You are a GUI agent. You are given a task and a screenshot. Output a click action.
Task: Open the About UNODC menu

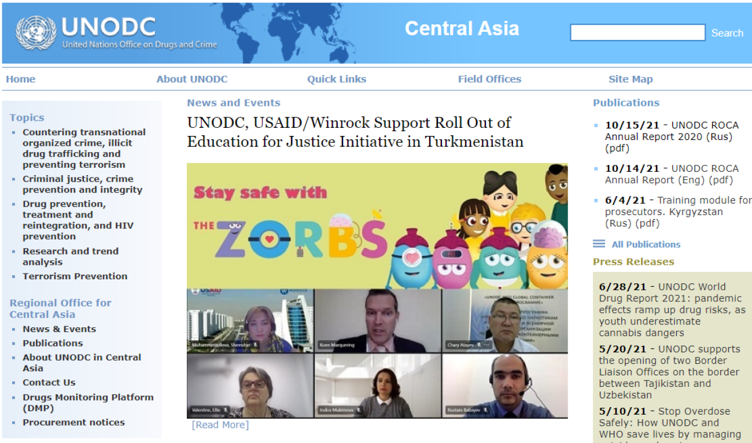pos(192,79)
